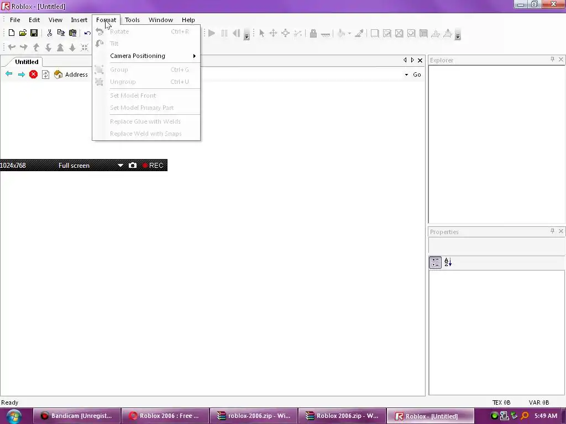Open roblox-2006.zip WinRAR taskbar button
This screenshot has width=566, height=424.
(x=254, y=416)
